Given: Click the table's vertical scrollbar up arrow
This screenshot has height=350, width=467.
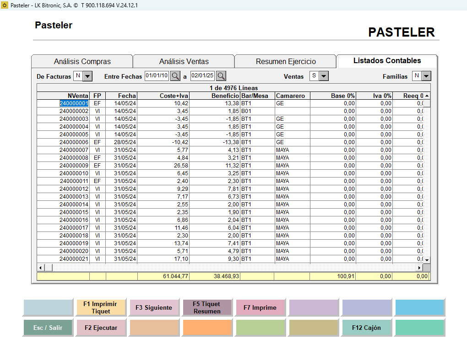Looking at the screenshot, I should pos(427,96).
